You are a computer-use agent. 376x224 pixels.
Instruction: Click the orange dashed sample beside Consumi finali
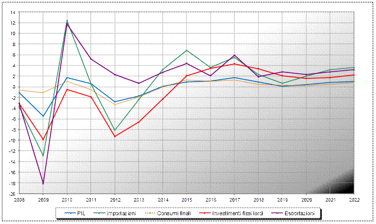click(151, 213)
